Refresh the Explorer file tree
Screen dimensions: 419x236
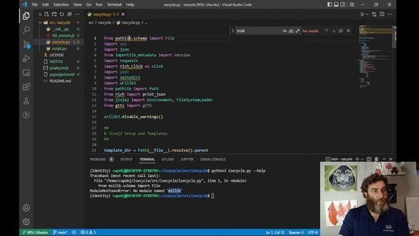pos(62,14)
